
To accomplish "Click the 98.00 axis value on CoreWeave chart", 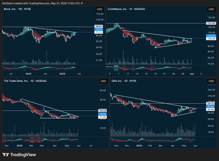I will [x=211, y=46].
